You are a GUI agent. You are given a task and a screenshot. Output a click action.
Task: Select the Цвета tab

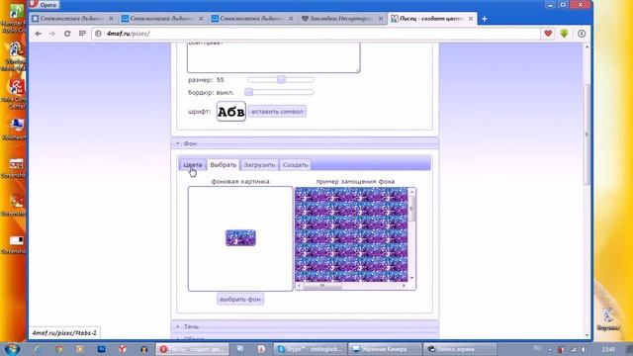pyautogui.click(x=193, y=165)
